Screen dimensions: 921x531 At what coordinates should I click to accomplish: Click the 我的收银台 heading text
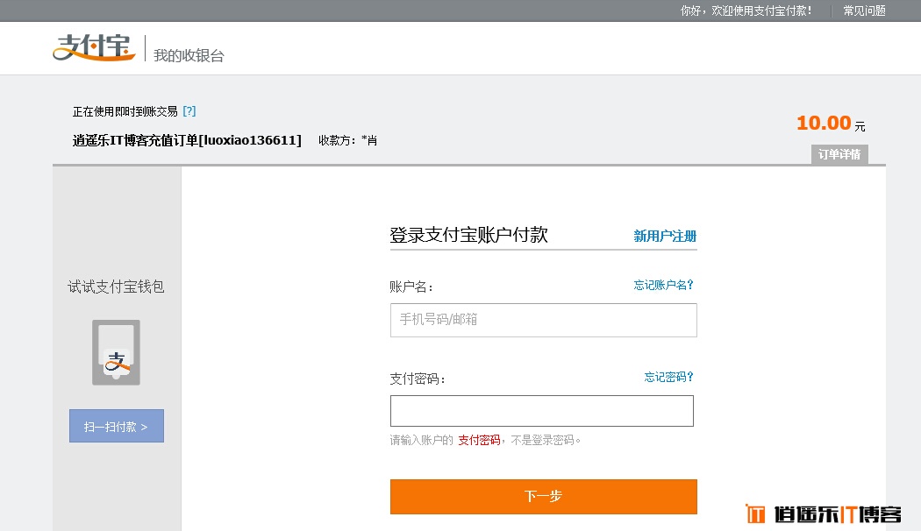189,56
